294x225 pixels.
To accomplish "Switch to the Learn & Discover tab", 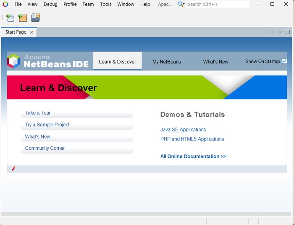I will [117, 61].
